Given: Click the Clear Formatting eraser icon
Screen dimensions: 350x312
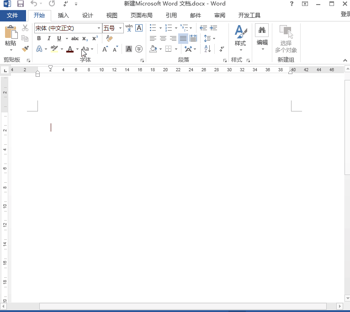Looking at the screenshot, I should (109, 38).
